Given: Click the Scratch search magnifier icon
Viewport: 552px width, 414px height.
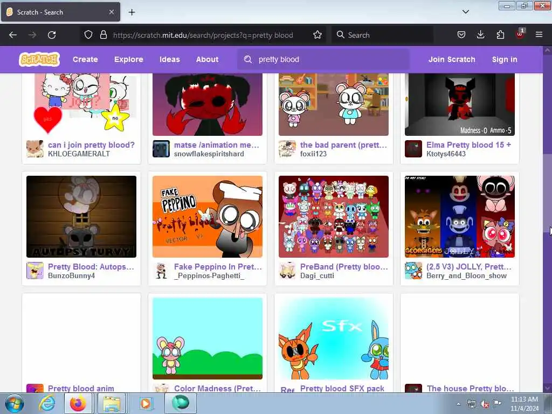Looking at the screenshot, I should [x=248, y=59].
